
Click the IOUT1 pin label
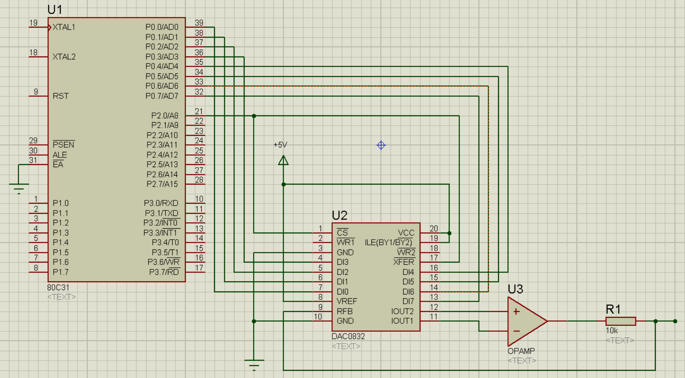pos(402,321)
